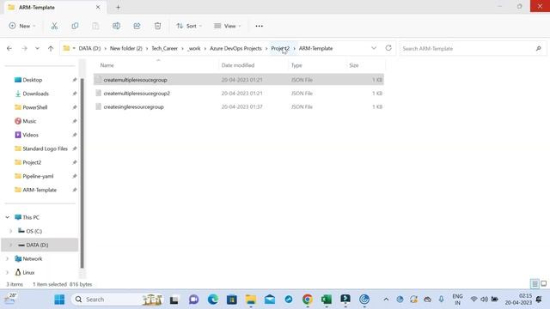Navigate to Project2 in breadcrumb

(280, 48)
